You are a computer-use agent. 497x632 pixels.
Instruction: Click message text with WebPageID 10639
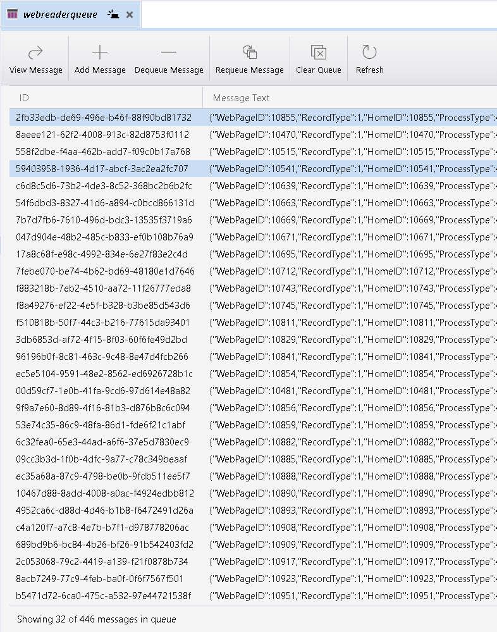(x=353, y=186)
